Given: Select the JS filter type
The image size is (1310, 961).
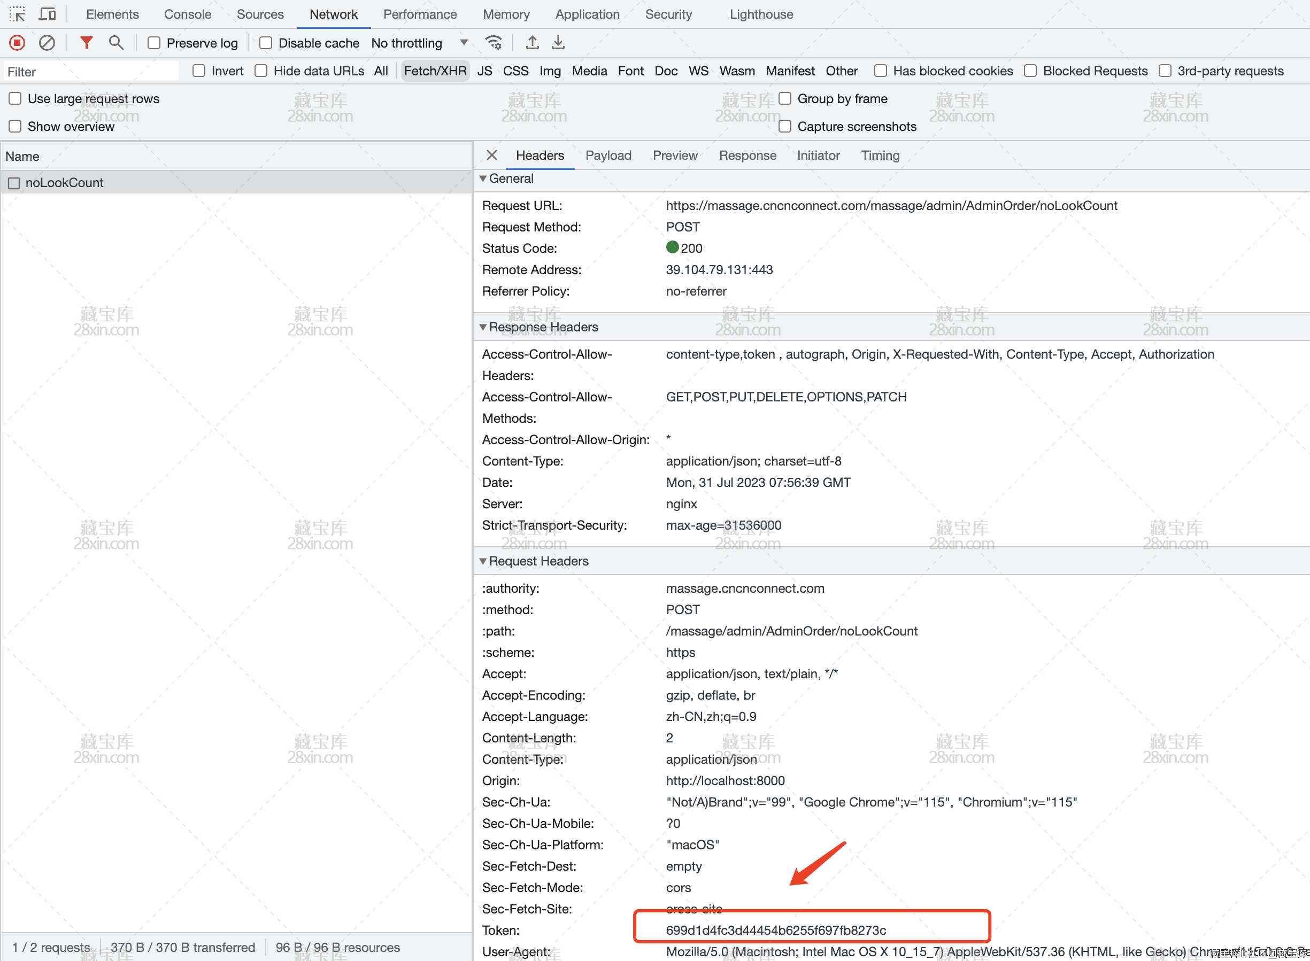Looking at the screenshot, I should pos(484,71).
